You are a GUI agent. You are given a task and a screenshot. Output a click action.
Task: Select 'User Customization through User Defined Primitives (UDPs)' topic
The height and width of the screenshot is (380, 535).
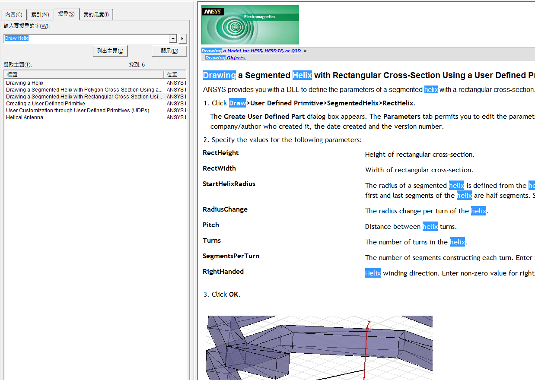click(x=77, y=111)
